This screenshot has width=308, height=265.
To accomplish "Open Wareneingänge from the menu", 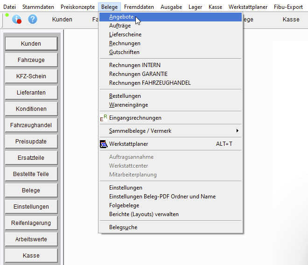I will (x=170, y=105).
